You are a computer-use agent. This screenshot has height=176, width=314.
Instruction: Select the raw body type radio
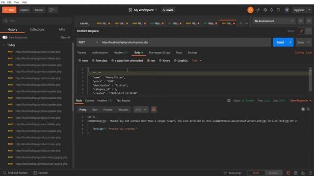148,61
